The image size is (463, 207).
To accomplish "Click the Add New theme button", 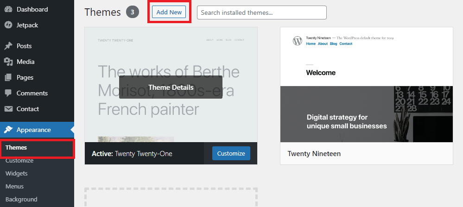I will (x=169, y=13).
